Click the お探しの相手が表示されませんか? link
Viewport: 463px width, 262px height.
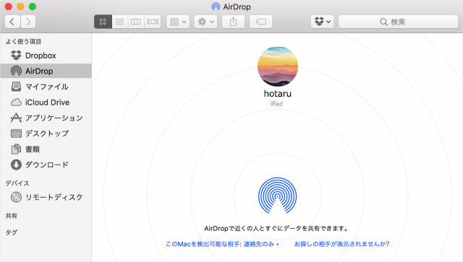click(x=342, y=244)
